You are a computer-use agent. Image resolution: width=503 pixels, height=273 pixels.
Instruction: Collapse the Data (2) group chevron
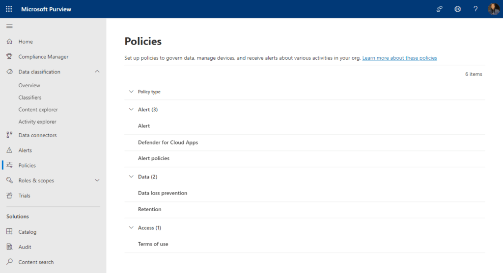131,176
